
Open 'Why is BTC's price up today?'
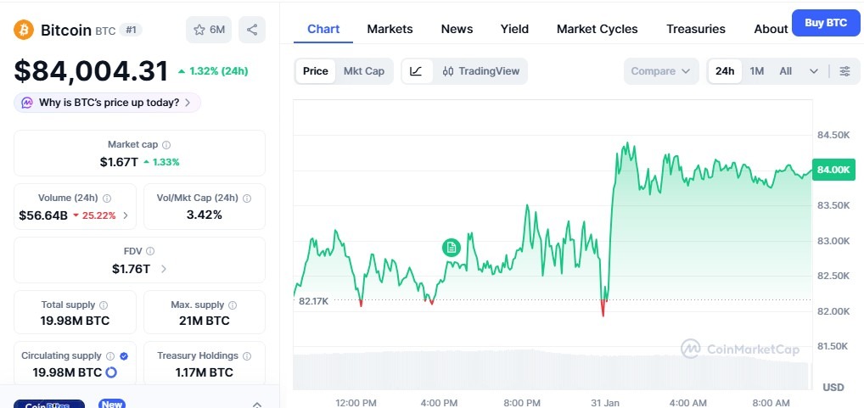click(108, 103)
